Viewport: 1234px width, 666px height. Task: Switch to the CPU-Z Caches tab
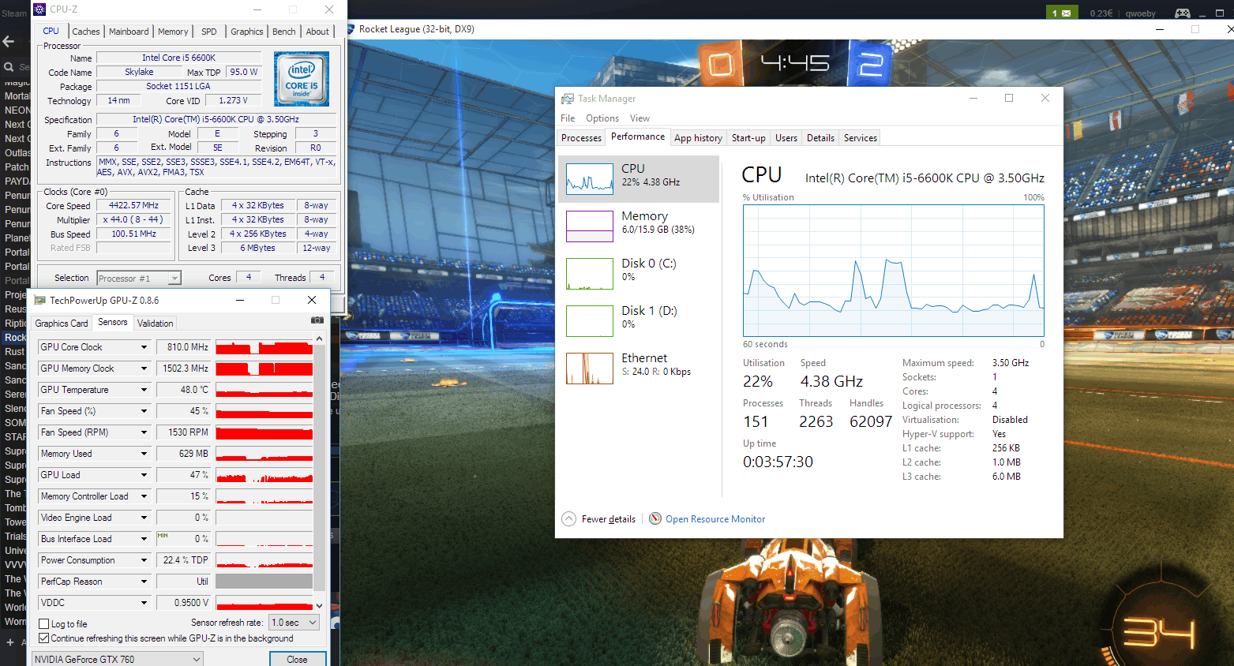click(x=86, y=32)
